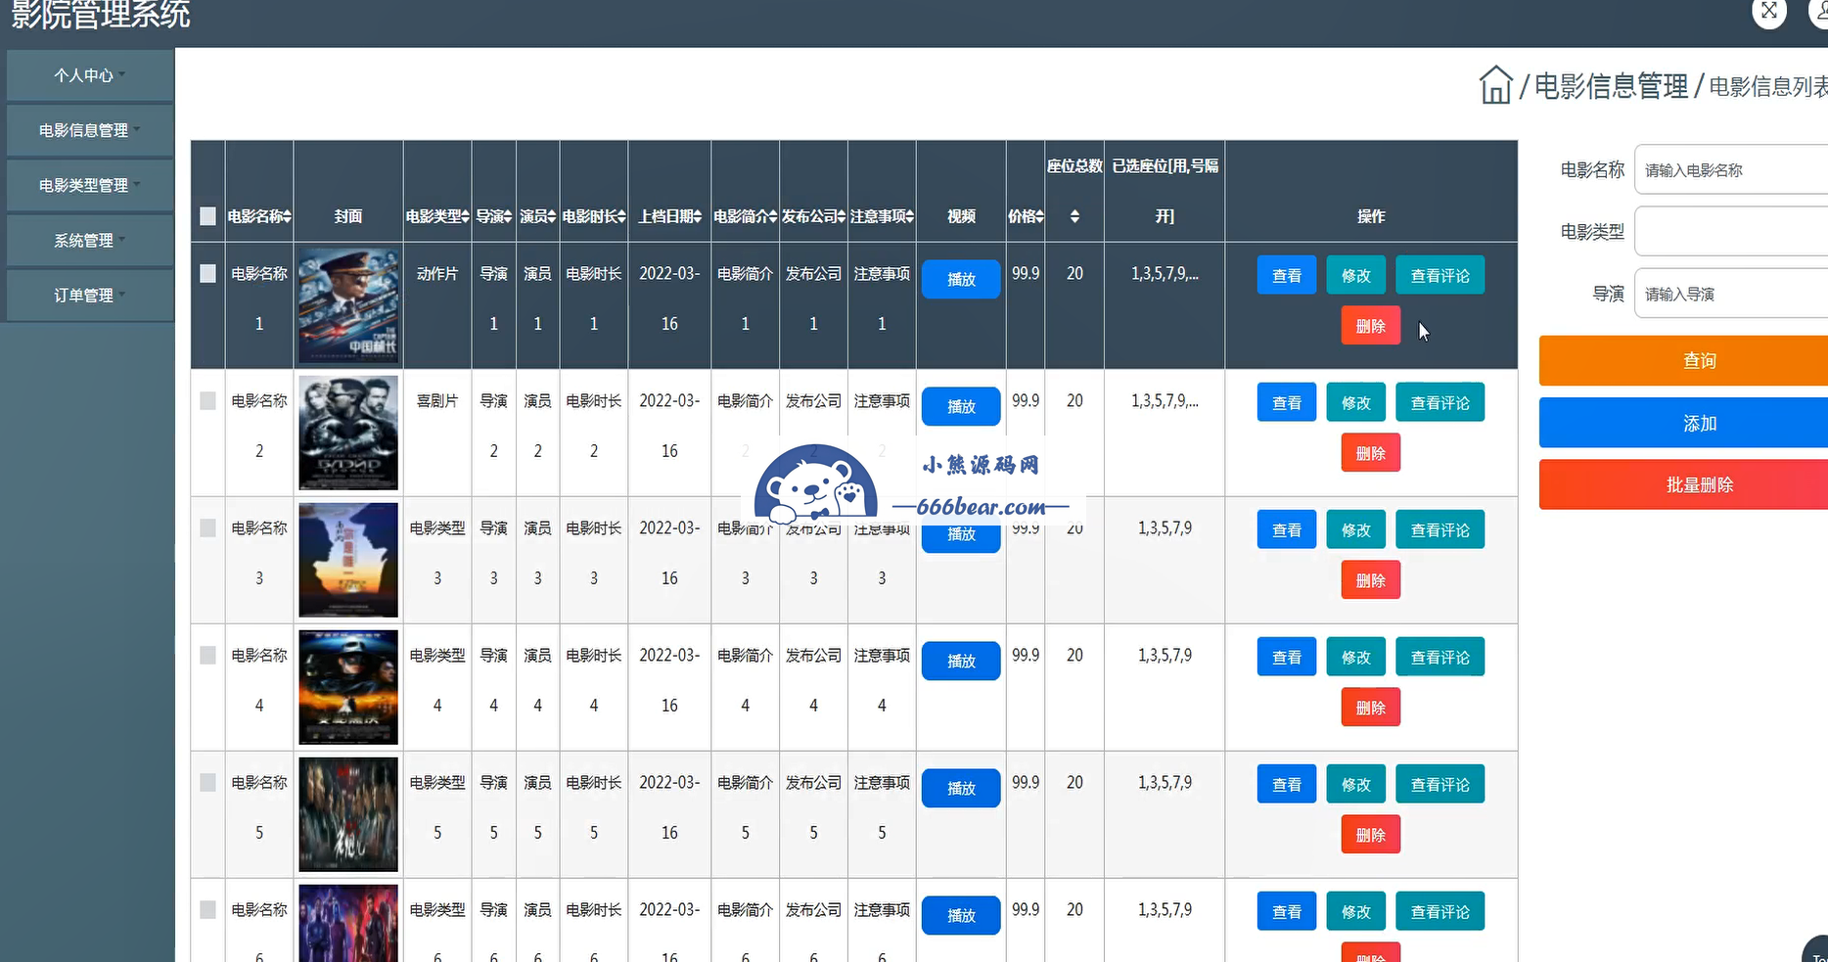This screenshot has width=1828, height=962.
Task: Sort by 电影名称 column arrows
Action: click(288, 216)
